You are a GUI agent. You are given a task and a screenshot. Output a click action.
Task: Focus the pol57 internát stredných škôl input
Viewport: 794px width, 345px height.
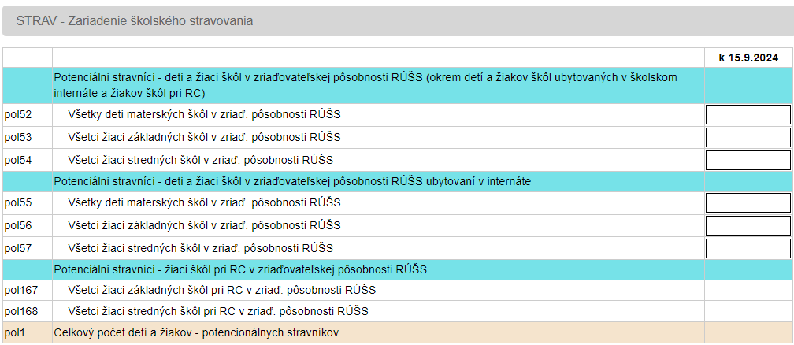coord(748,248)
